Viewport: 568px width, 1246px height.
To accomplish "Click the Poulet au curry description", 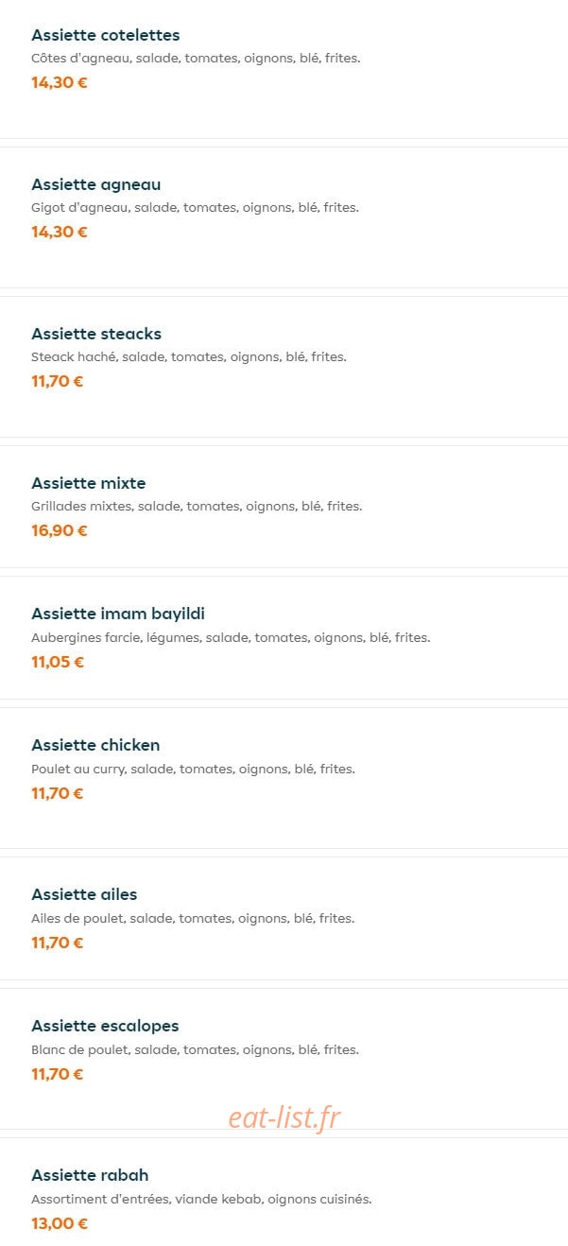I will pyautogui.click(x=193, y=770).
